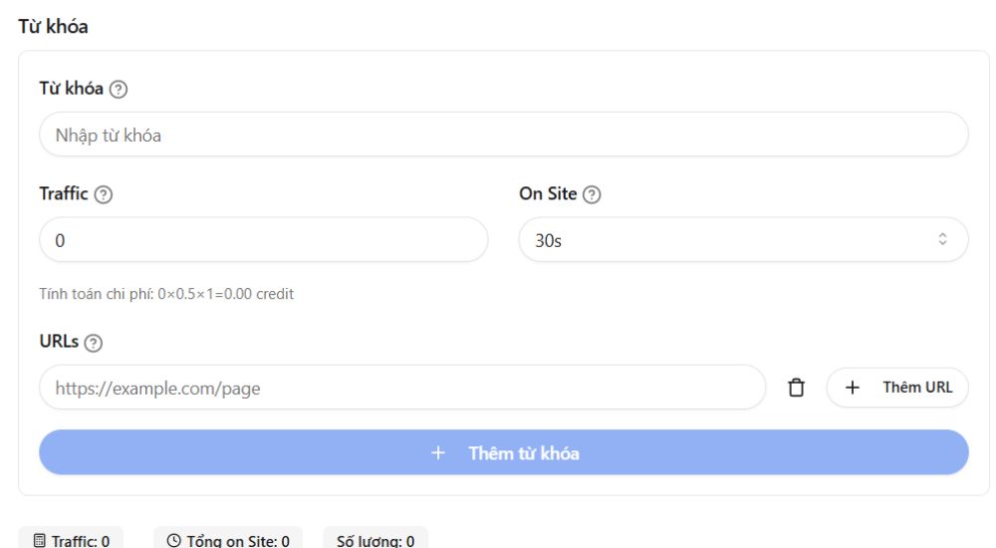Click the plus icon in Thêm URL
Viewport: 996px width, 548px height.
click(x=853, y=388)
